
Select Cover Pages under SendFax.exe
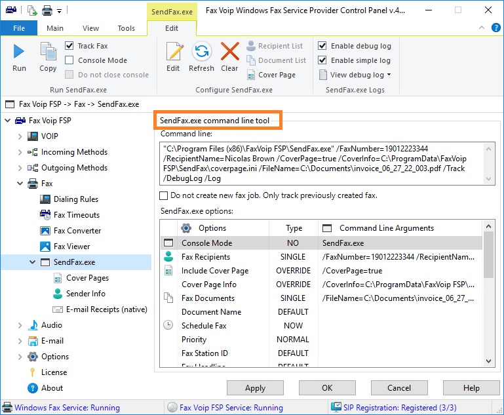tap(87, 278)
